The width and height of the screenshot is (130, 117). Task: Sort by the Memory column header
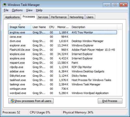coord(63,27)
